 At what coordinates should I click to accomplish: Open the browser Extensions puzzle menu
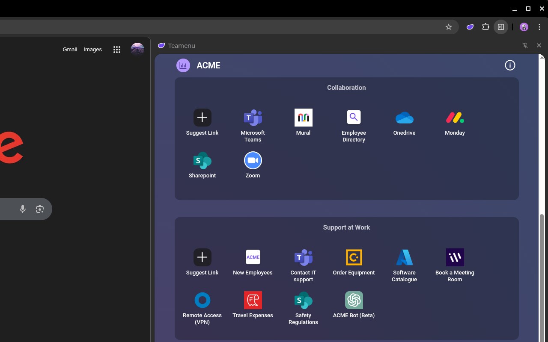[485, 27]
